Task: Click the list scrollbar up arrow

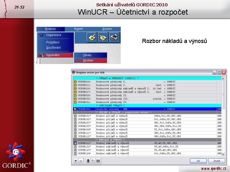Action: point(223,78)
